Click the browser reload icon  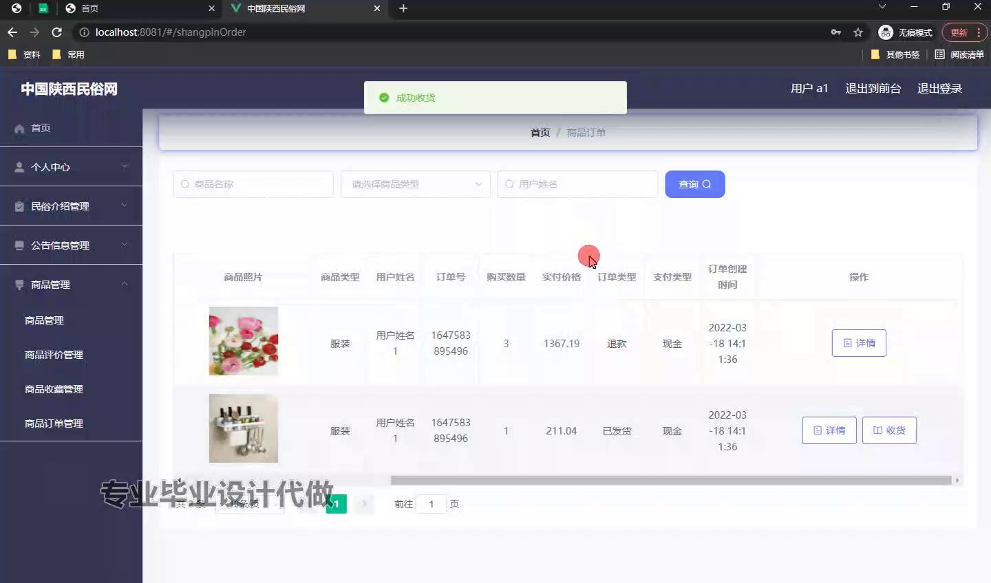pyautogui.click(x=57, y=32)
